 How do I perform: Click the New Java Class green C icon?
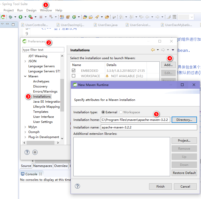[74, 17]
